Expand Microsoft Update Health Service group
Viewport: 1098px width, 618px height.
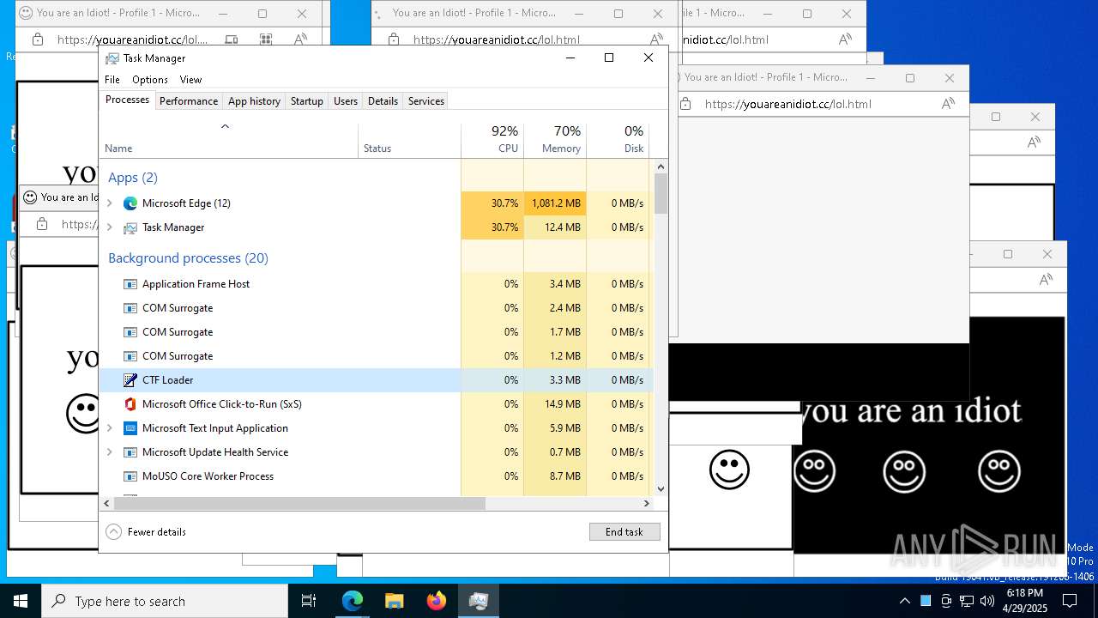(109, 452)
